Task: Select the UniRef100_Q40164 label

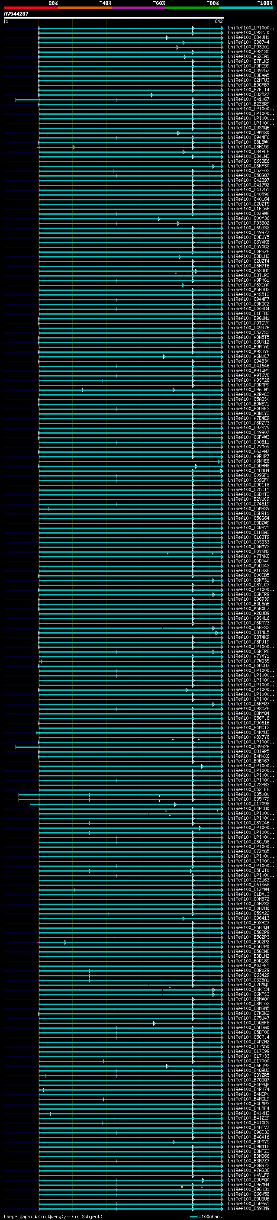Action: 248,200
